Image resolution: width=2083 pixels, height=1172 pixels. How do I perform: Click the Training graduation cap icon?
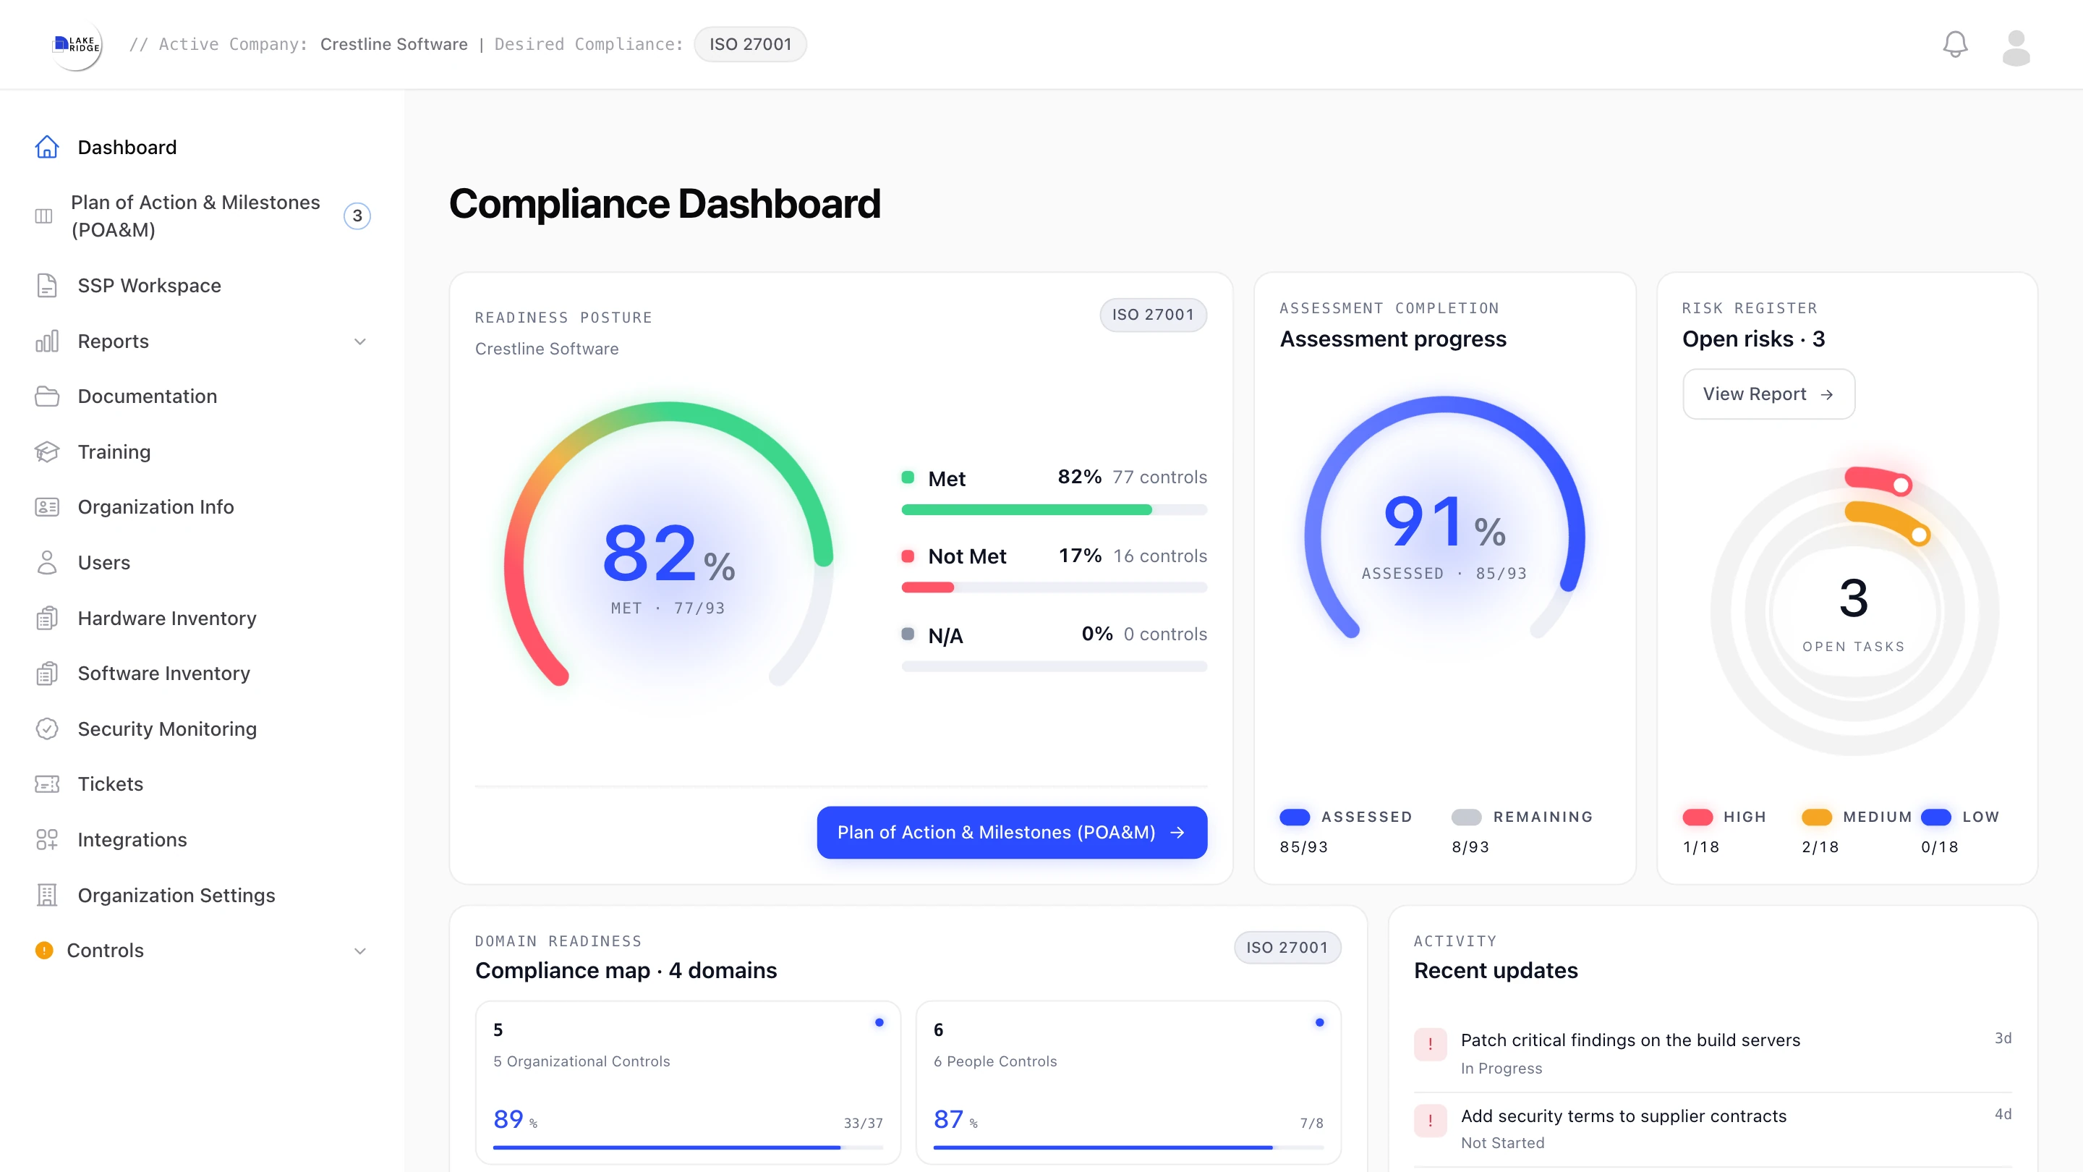[x=47, y=451]
